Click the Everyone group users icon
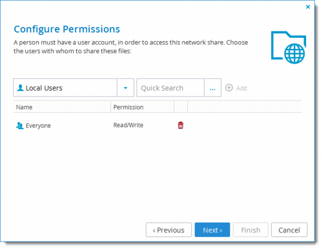 click(x=20, y=125)
